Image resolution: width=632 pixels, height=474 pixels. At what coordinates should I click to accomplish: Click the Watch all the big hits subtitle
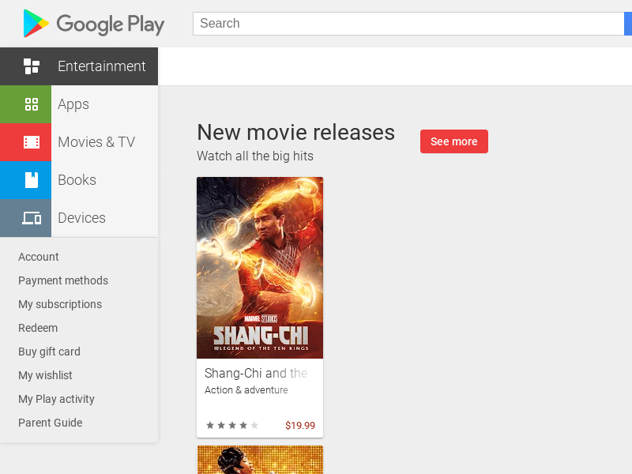click(x=255, y=156)
